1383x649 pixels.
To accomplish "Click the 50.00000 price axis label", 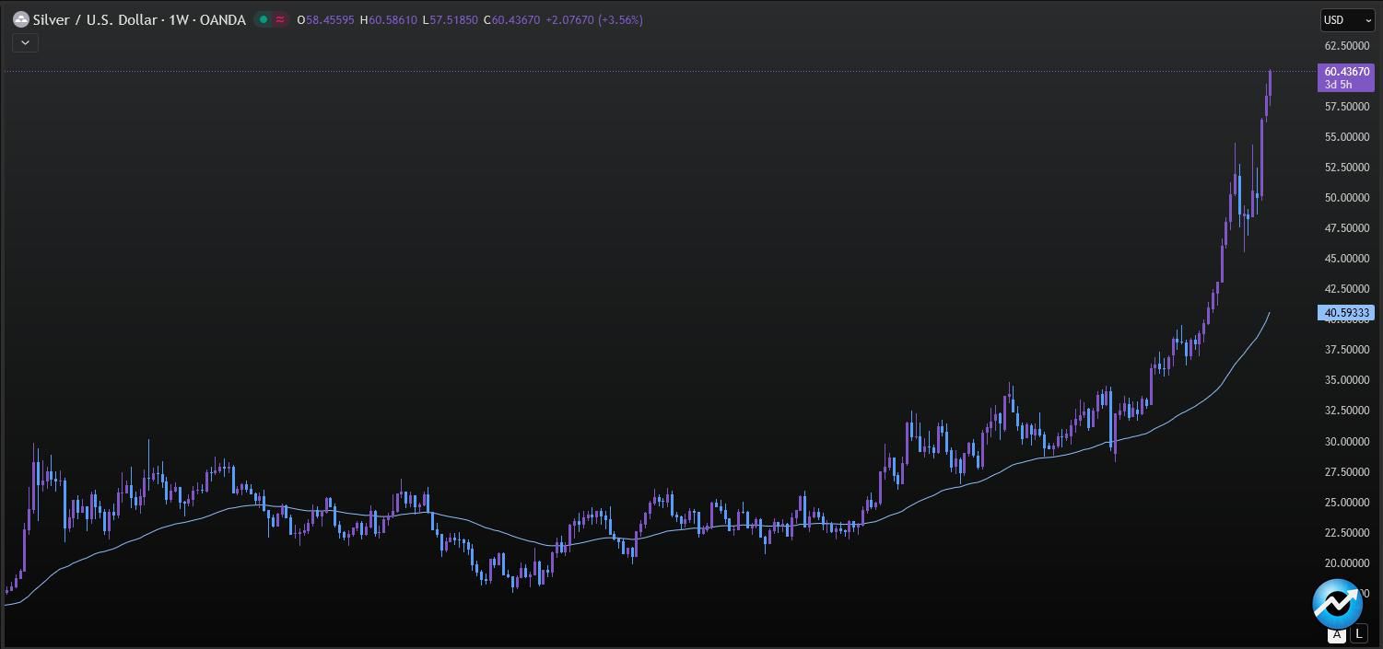I will 1346,198.
